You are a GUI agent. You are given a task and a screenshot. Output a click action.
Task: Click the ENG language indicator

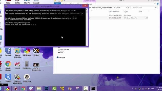coord(153,89)
